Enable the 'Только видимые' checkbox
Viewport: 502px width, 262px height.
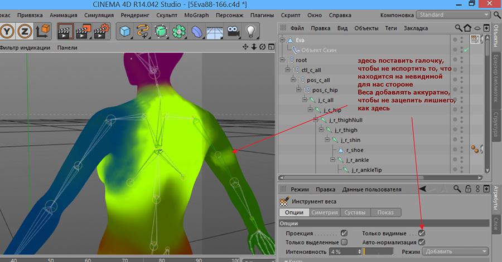click(x=422, y=234)
